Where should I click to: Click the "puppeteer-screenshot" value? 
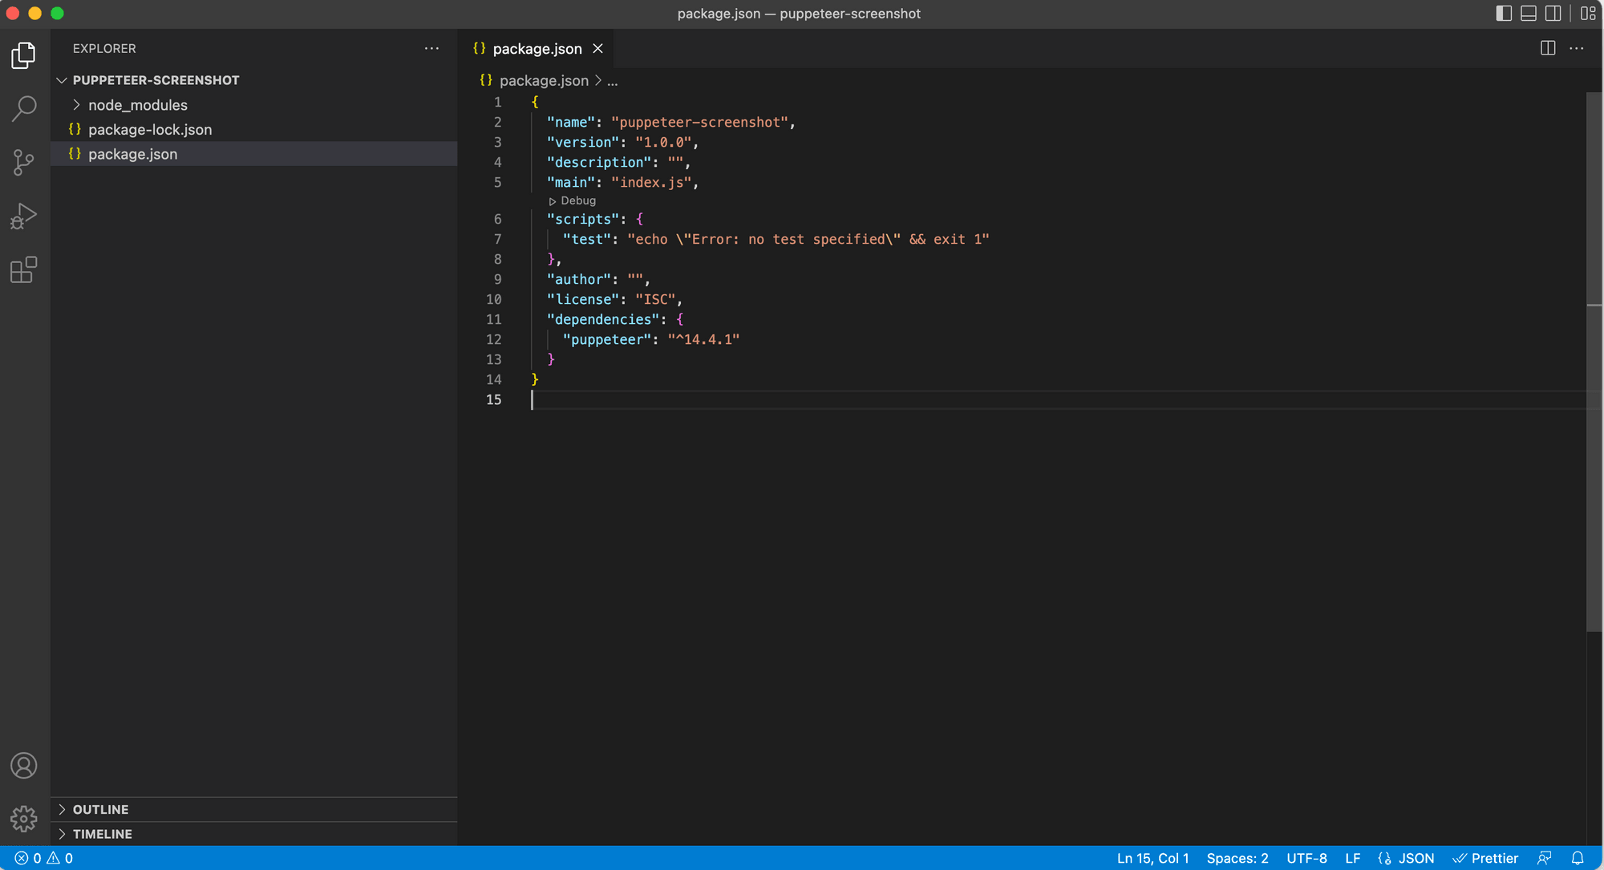click(699, 122)
